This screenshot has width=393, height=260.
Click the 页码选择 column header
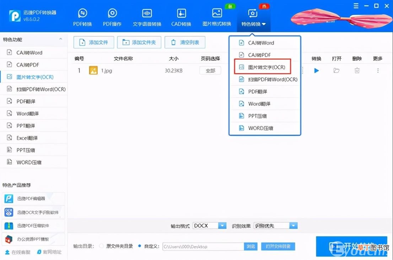pyautogui.click(x=210, y=59)
